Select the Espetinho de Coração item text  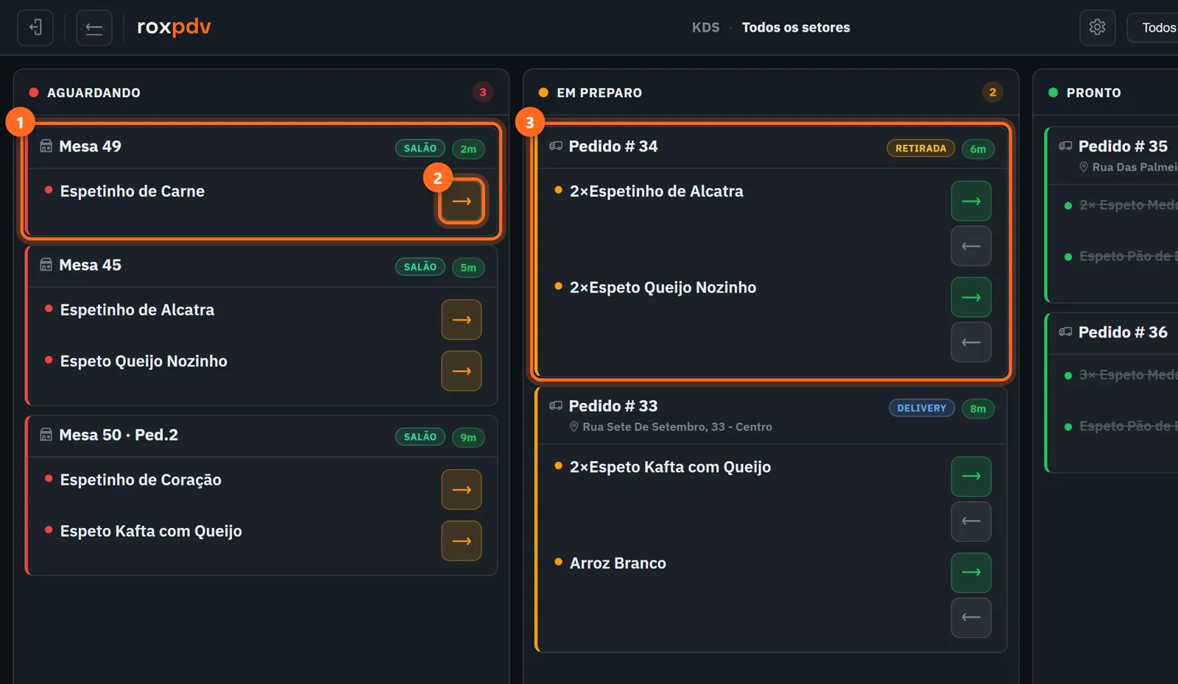[x=141, y=480]
